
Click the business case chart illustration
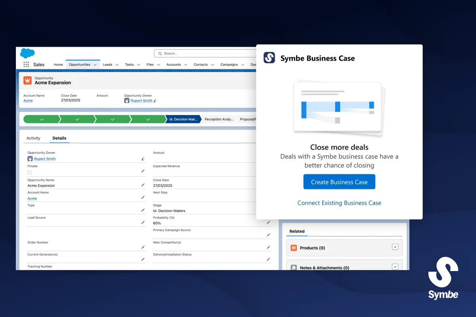tap(339, 108)
